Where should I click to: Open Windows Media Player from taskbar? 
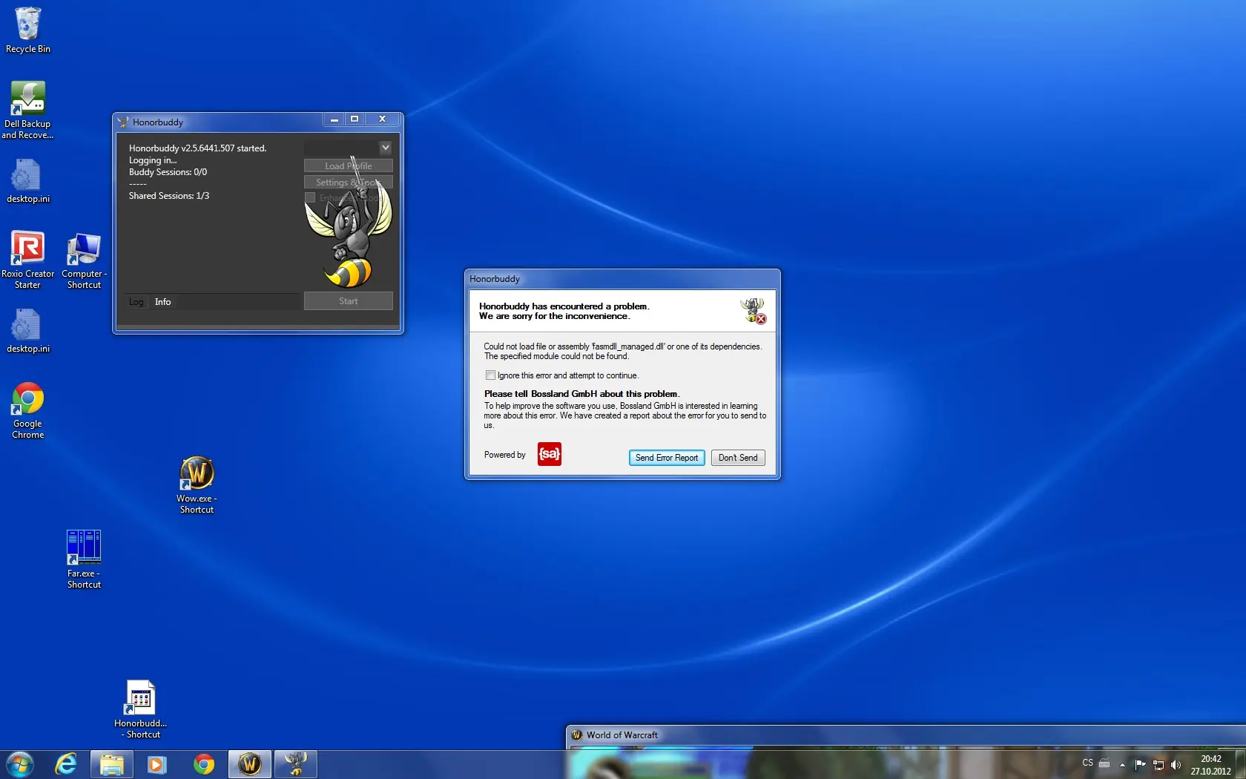pyautogui.click(x=156, y=764)
